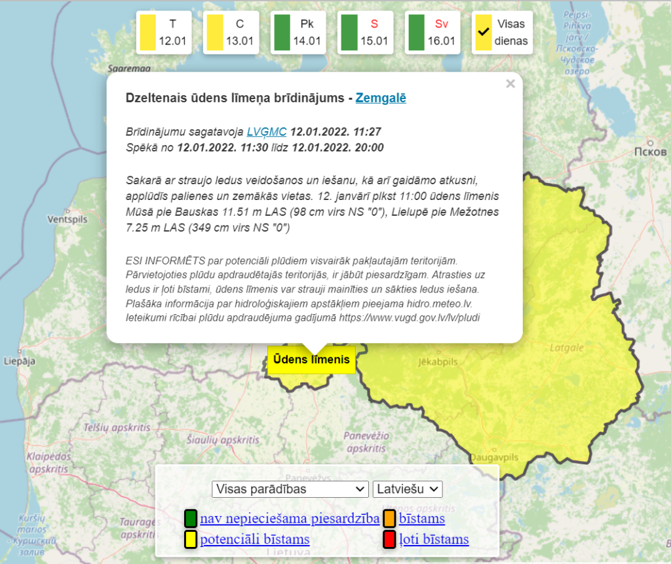The width and height of the screenshot is (671, 564).
Task: Click the yellow Ūdens līmenis map marker
Action: click(x=311, y=359)
